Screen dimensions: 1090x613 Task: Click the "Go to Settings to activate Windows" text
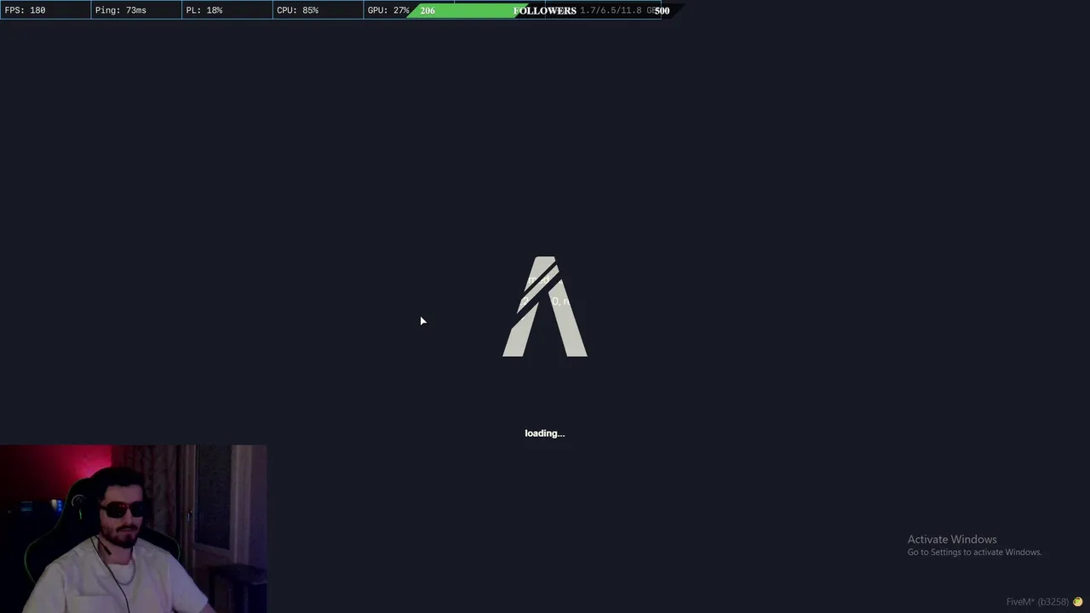[974, 553]
